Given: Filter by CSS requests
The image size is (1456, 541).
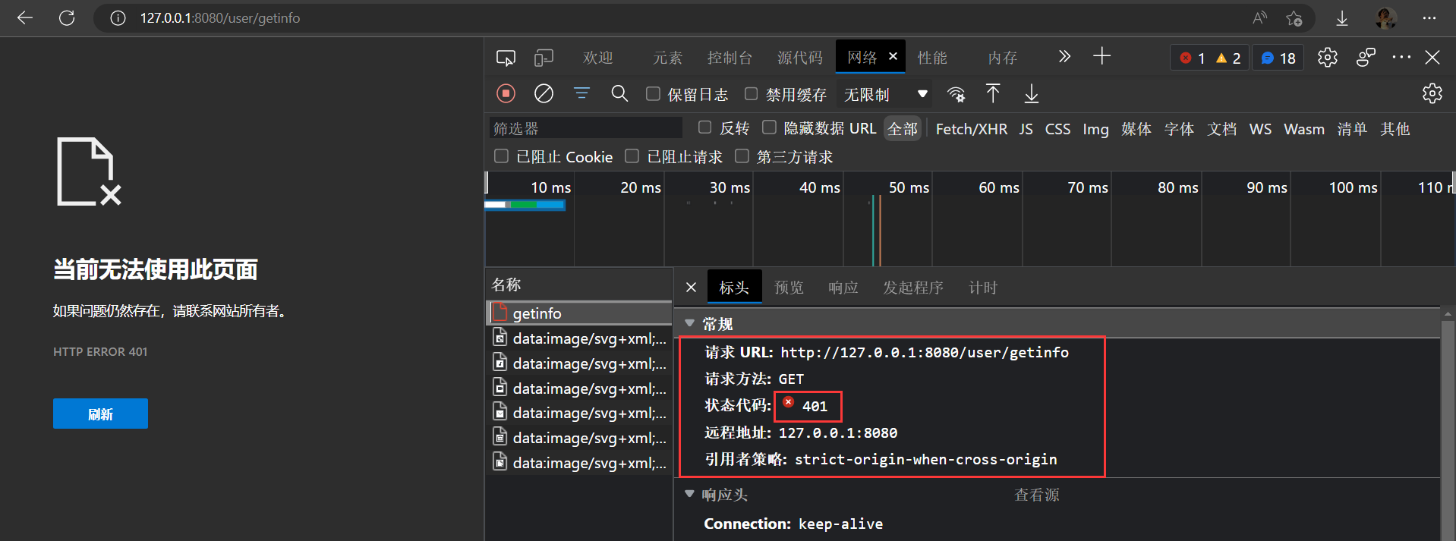Looking at the screenshot, I should click(1057, 129).
